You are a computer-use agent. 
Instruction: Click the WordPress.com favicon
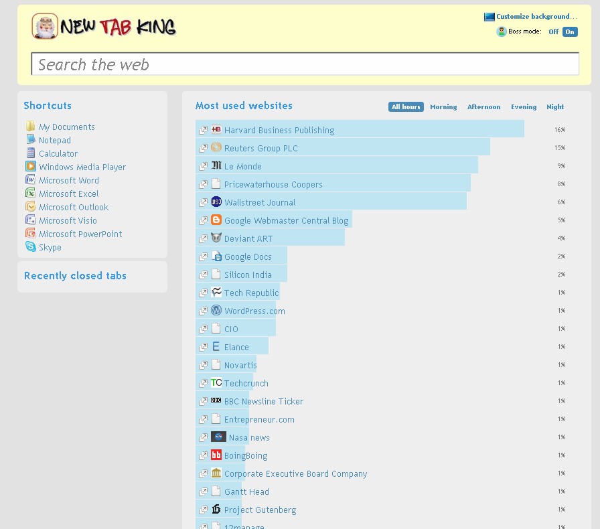click(216, 310)
